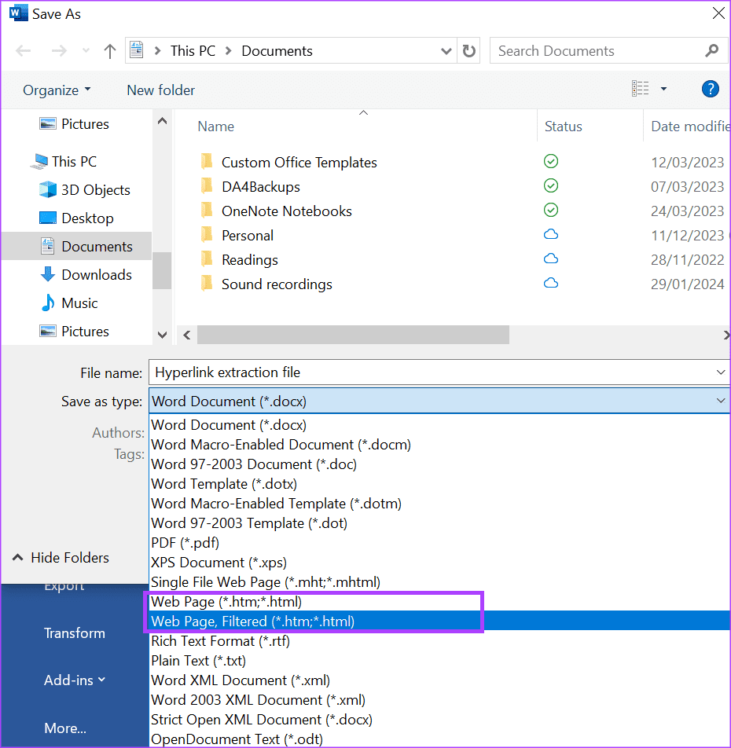Go up one folder level arrow

tap(110, 50)
